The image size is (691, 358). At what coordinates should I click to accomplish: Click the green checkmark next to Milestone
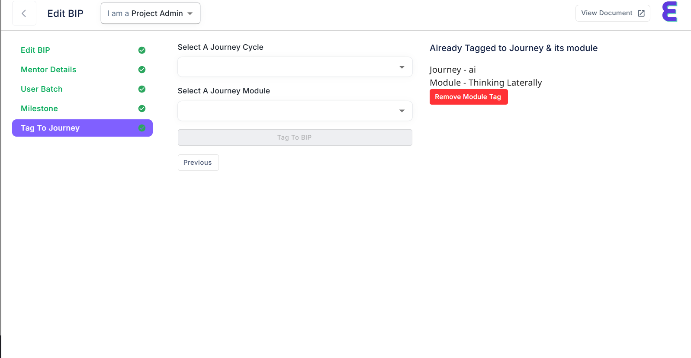(142, 109)
